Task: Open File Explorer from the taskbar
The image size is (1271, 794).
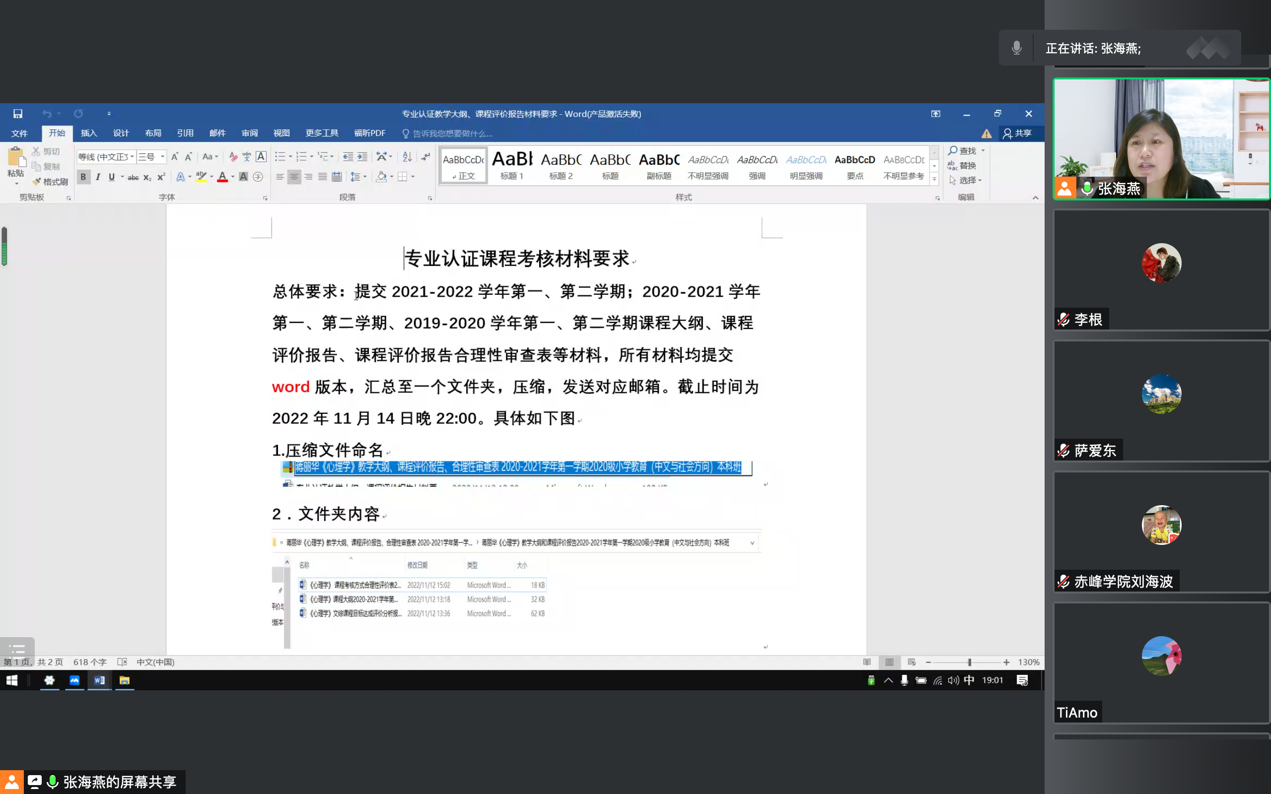Action: 125,680
